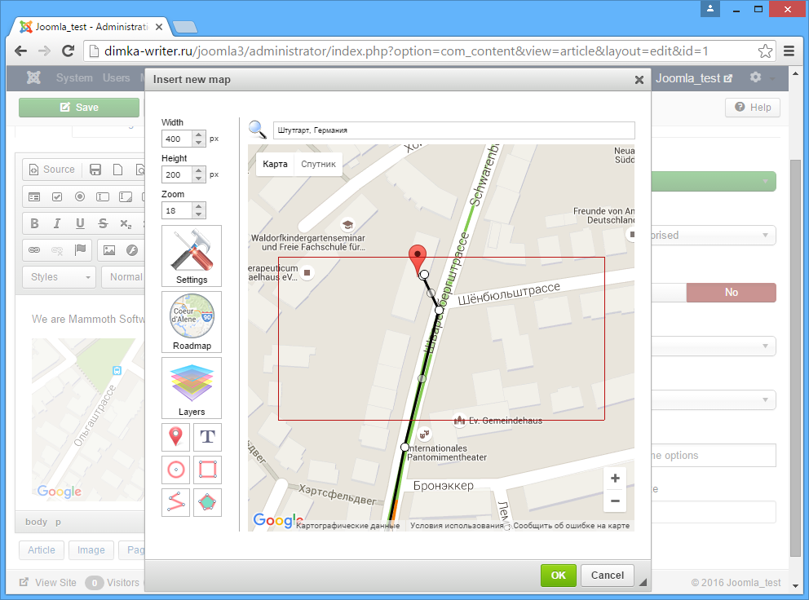
Task: Click OK to insert the map
Action: tap(558, 576)
